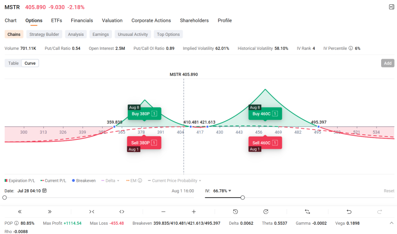Open the Valuation tab

(x=112, y=21)
